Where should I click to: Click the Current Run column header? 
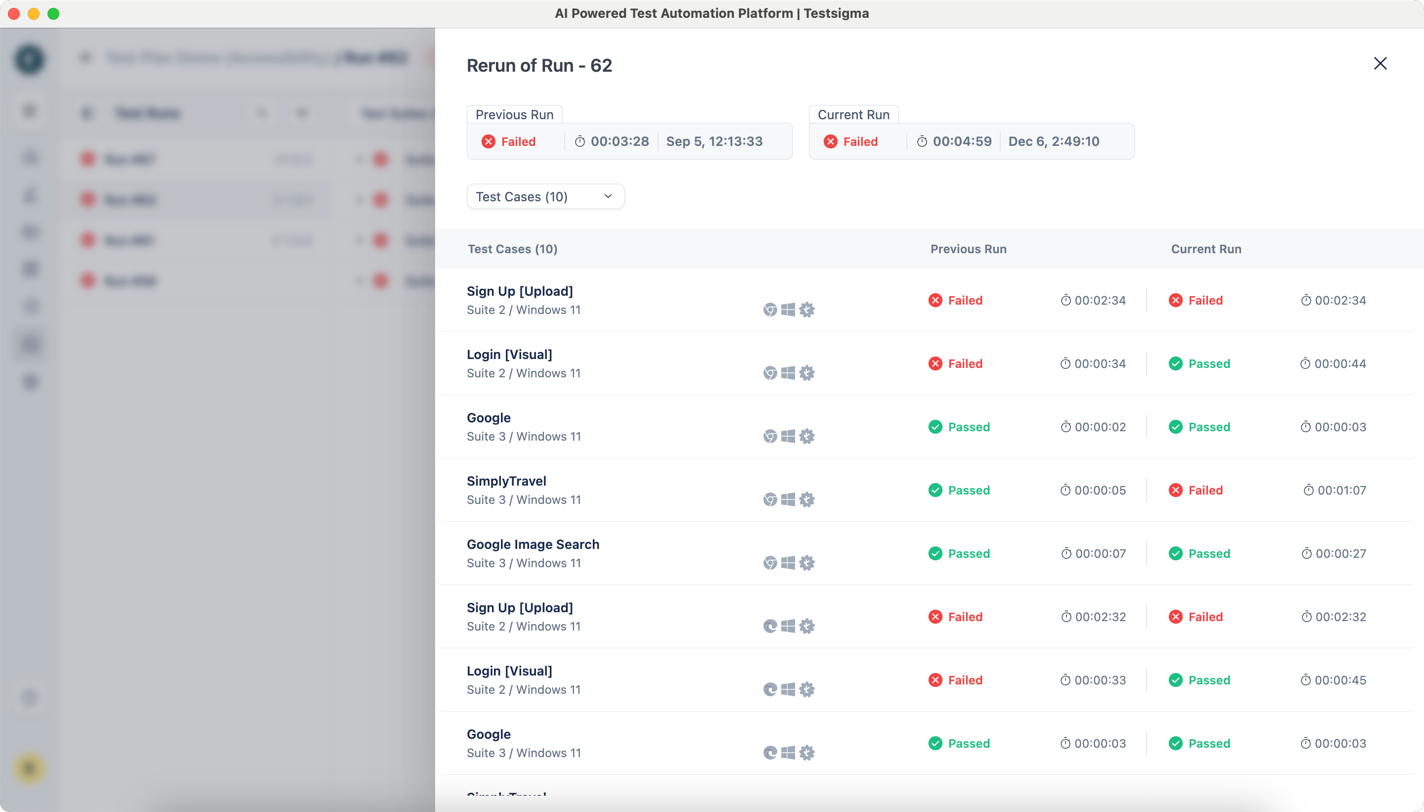(1206, 249)
